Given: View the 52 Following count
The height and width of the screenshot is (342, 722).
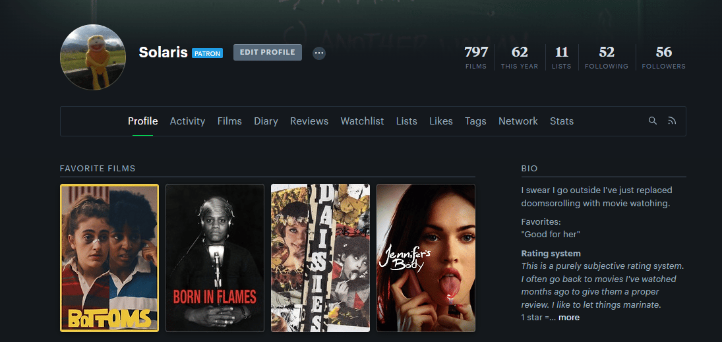Looking at the screenshot, I should (607, 57).
